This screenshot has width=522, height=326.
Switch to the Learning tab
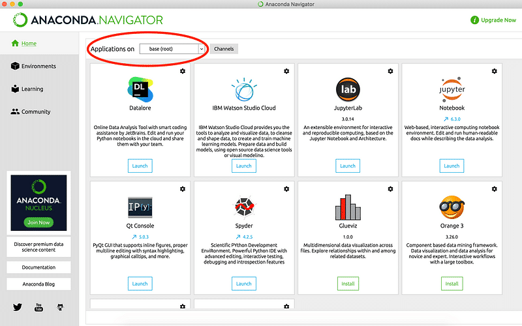(x=32, y=89)
